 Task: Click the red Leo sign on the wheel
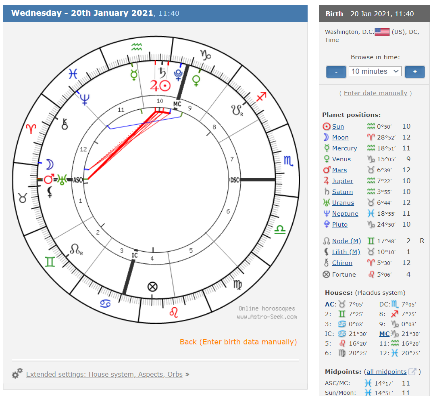(x=174, y=313)
